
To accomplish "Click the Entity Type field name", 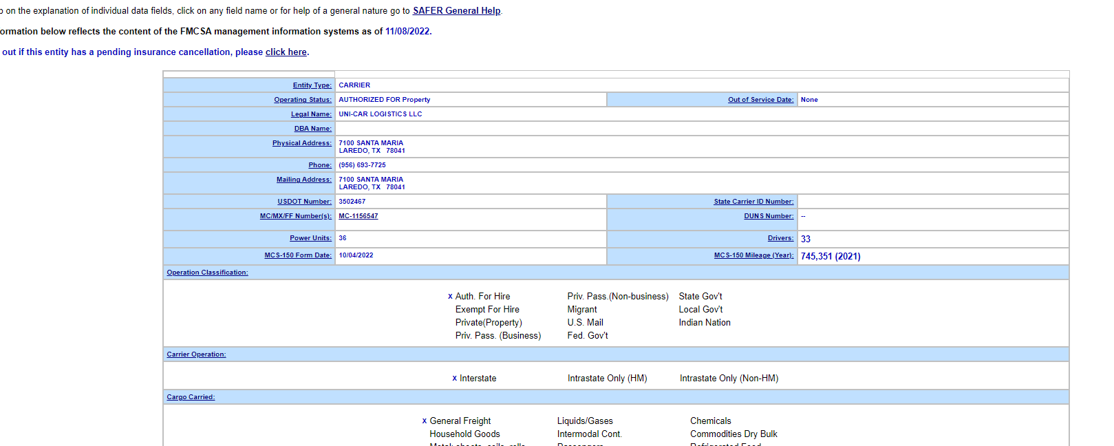I will click(x=312, y=85).
